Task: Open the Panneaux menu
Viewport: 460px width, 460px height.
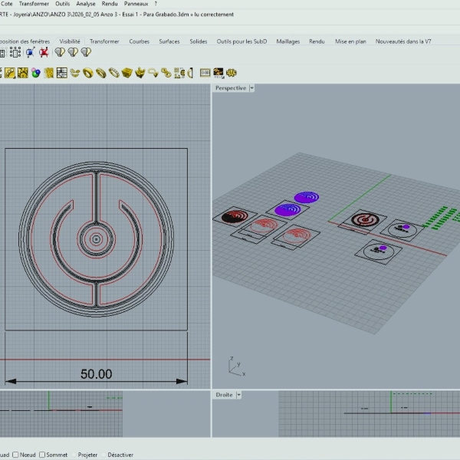Action: coord(136,4)
